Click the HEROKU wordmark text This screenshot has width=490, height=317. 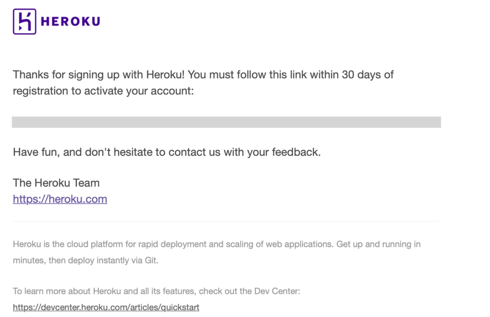[71, 22]
